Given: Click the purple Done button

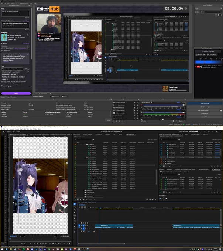Looking at the screenshot, I should click(x=16, y=93).
